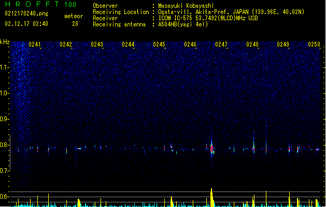326x207 pixels.
Task: Click the 1.1 kHz axis label
Action: 5,67
